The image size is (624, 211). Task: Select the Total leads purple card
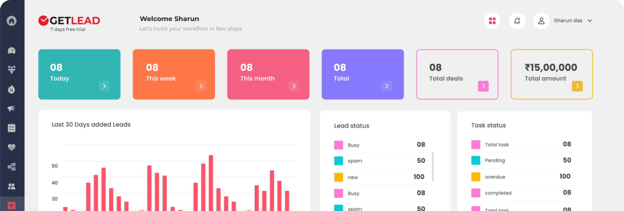[363, 74]
